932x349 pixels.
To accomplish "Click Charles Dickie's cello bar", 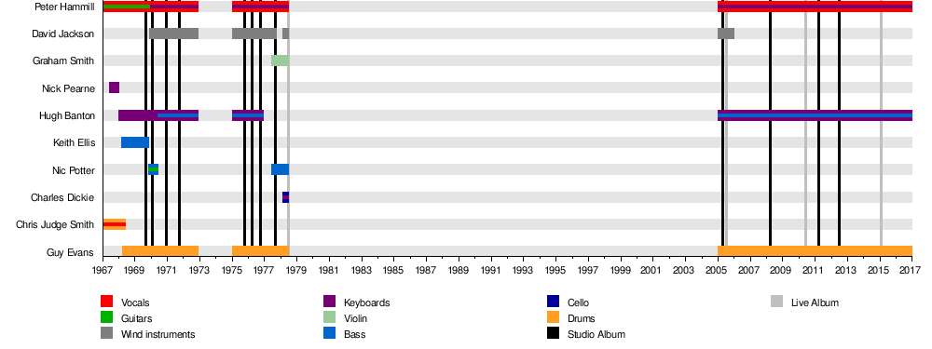I will click(285, 197).
